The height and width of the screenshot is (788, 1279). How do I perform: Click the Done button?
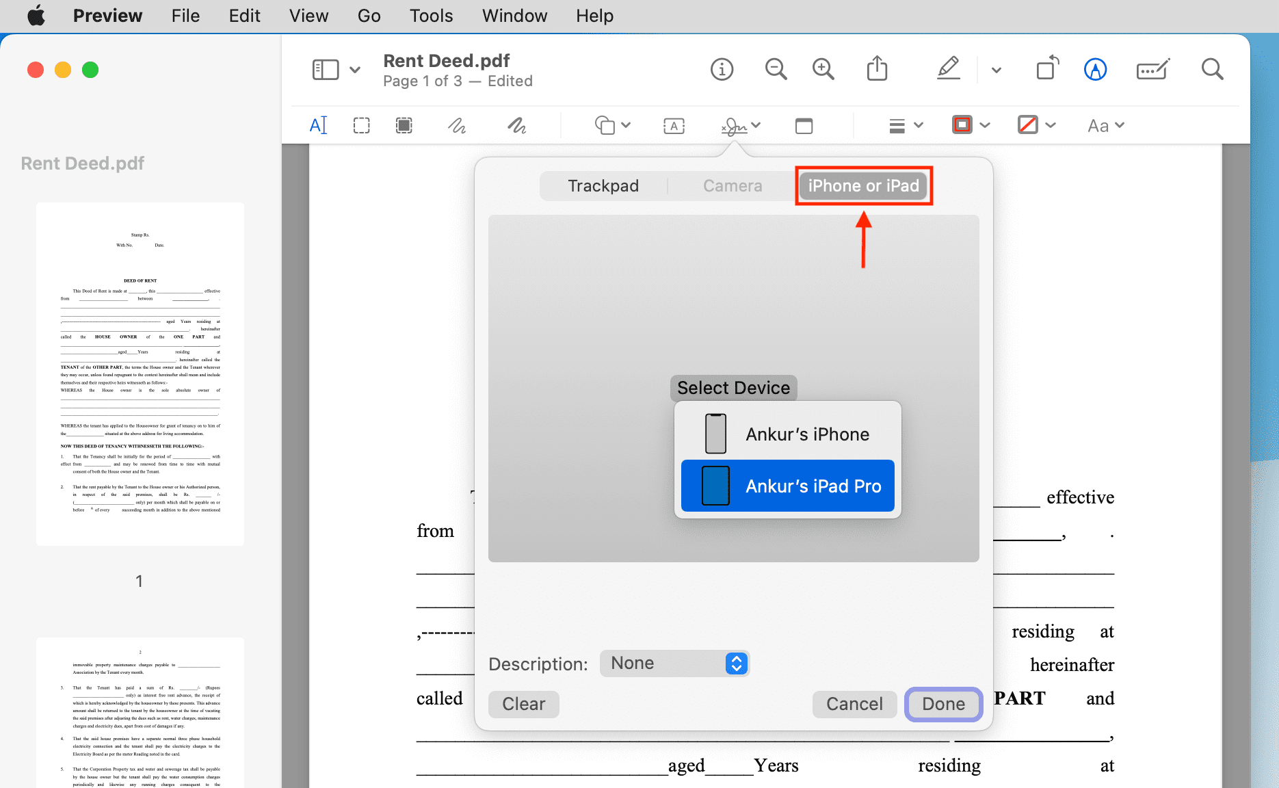click(943, 705)
